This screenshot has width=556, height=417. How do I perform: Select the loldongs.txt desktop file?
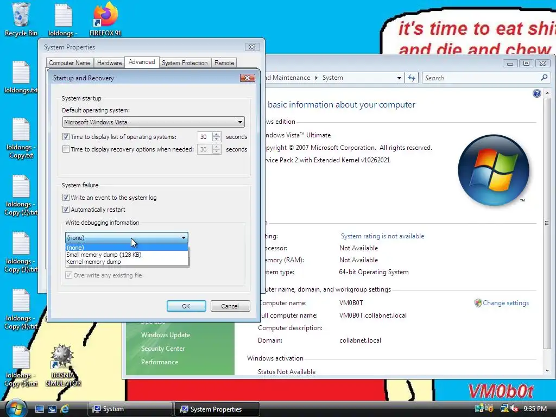21,77
